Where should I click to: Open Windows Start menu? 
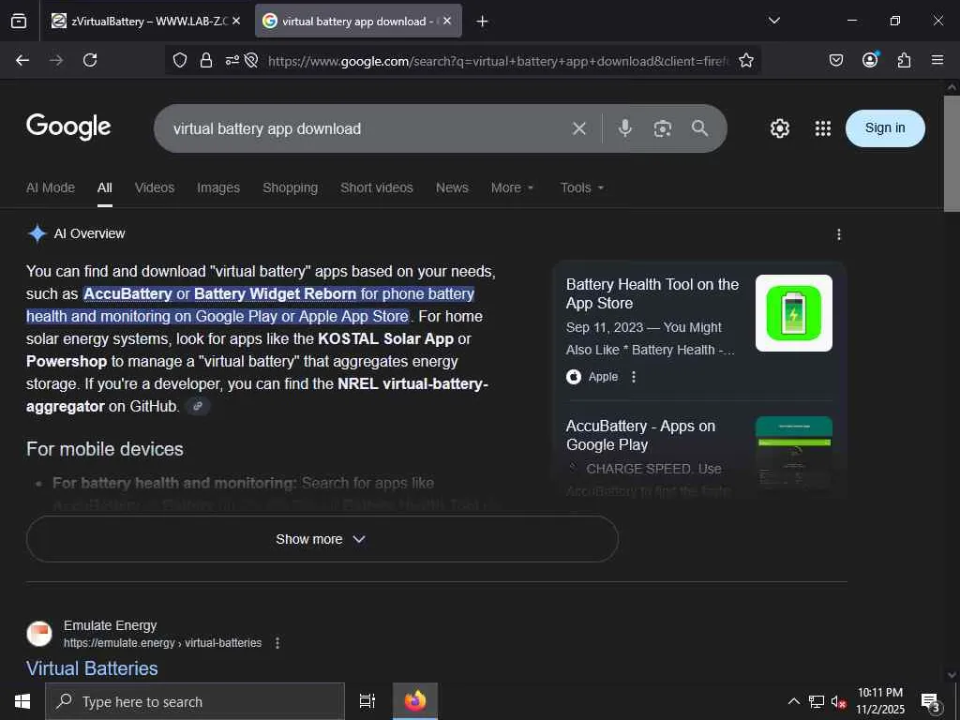click(x=22, y=701)
